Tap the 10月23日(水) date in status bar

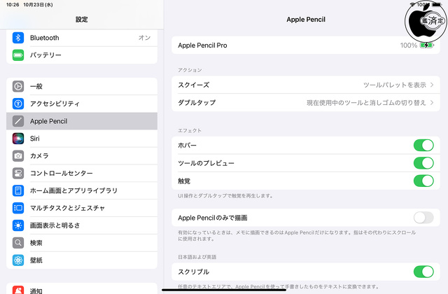(38, 5)
